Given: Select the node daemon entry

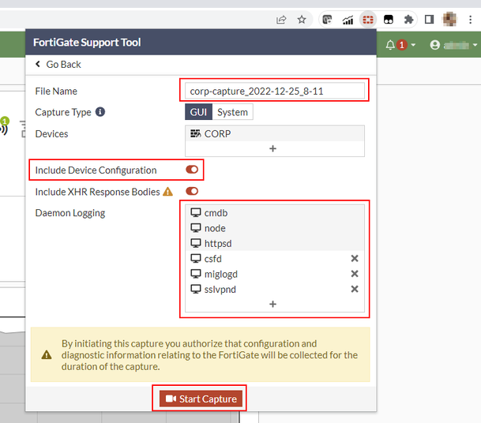Looking at the screenshot, I should (275, 228).
